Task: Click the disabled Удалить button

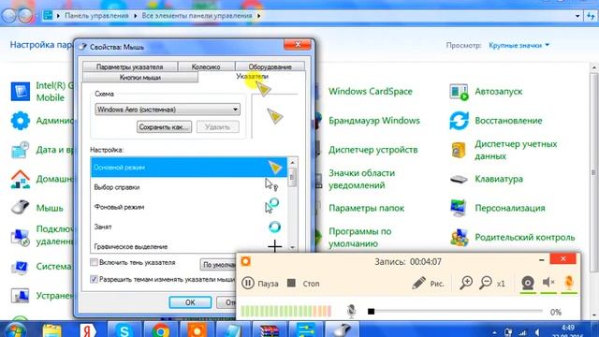Action: 217,127
